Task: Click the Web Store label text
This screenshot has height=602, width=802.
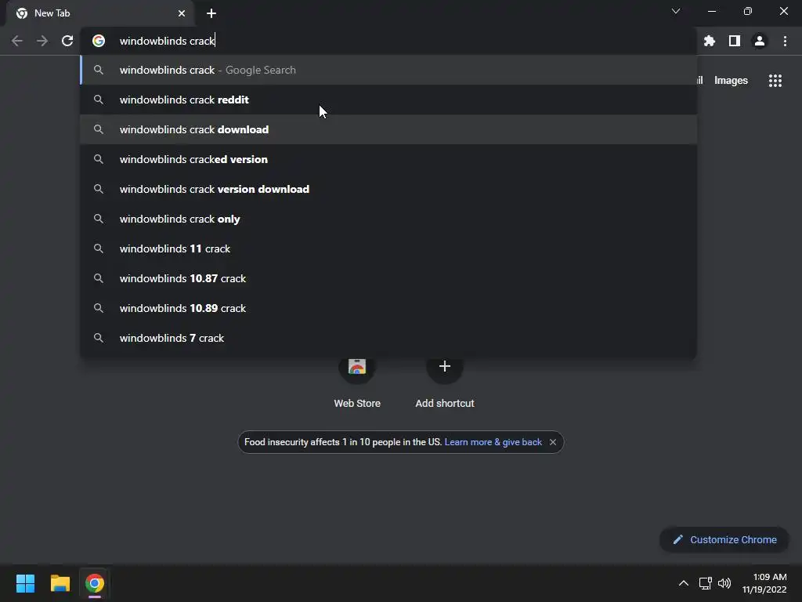Action: (x=357, y=404)
